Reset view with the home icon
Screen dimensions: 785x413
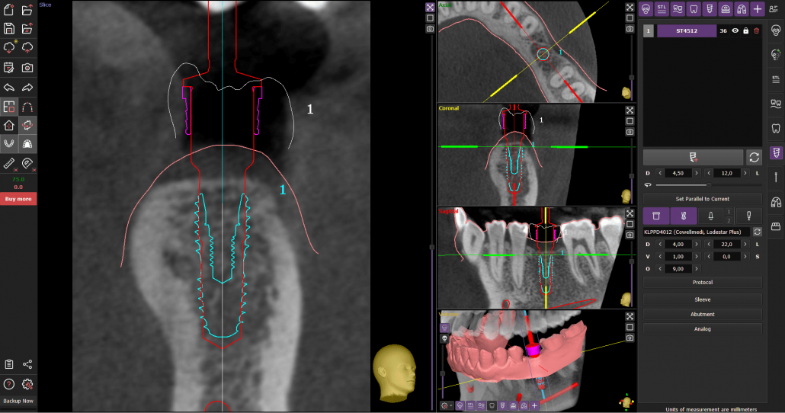pos(9,125)
